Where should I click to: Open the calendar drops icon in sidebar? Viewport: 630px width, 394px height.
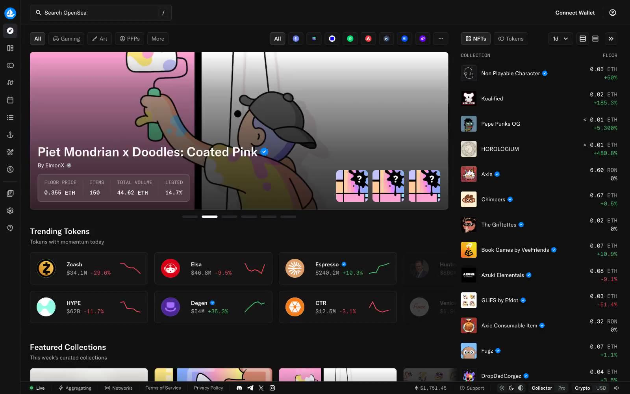pos(10,100)
